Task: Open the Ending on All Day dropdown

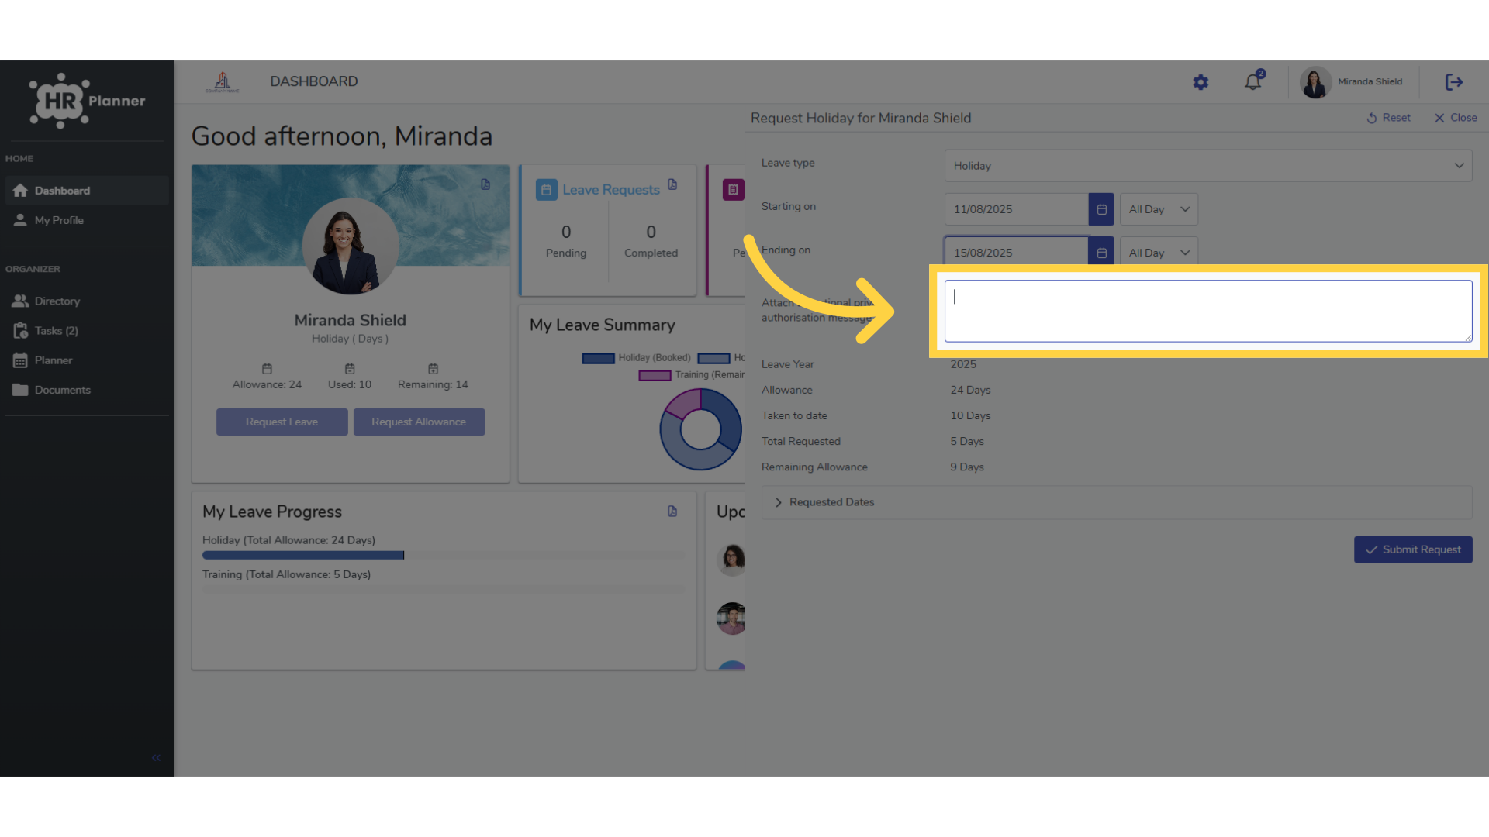Action: tap(1159, 252)
